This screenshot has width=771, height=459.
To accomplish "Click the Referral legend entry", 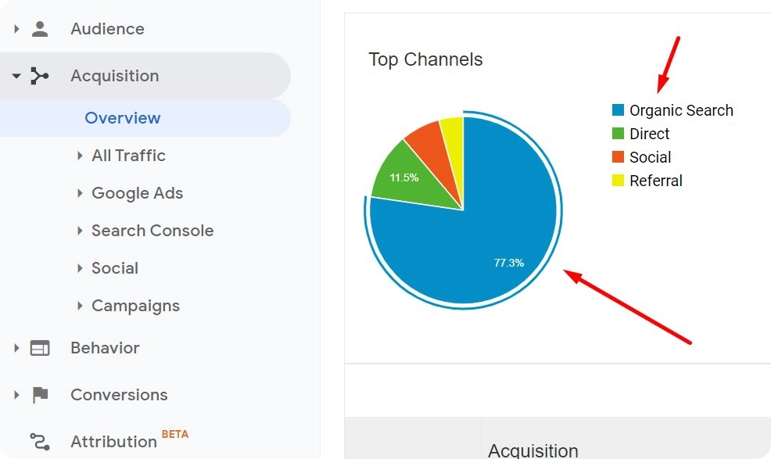I will click(x=655, y=180).
